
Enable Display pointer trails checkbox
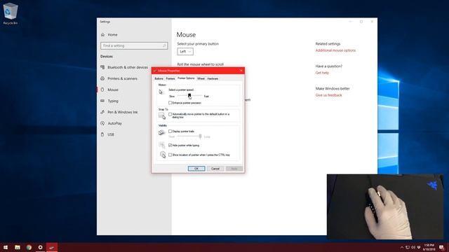[170, 131]
